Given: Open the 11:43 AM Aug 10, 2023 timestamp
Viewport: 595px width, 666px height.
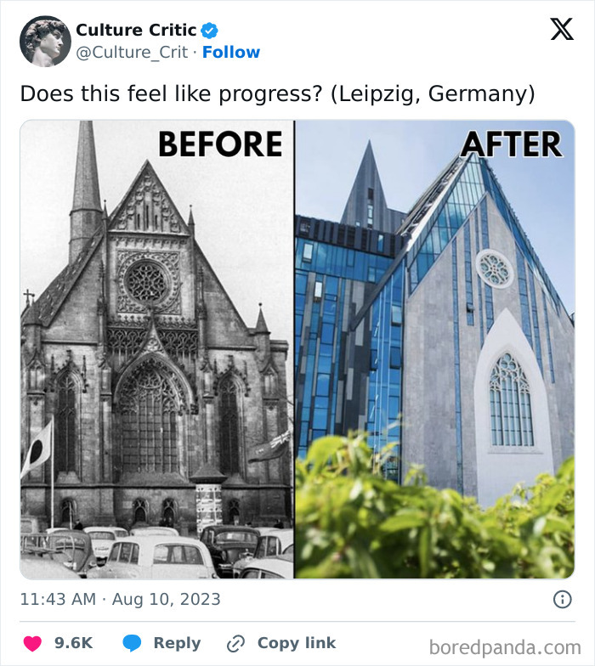Looking at the screenshot, I should tap(120, 600).
